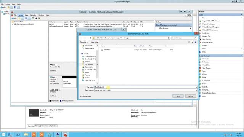Screen dimensions: 244x137
Task: Click Hyper-V in the address bar path
Action: pyautogui.click(x=119, y=38)
